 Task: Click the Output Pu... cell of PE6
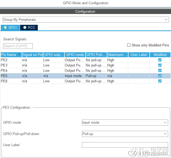75,81
